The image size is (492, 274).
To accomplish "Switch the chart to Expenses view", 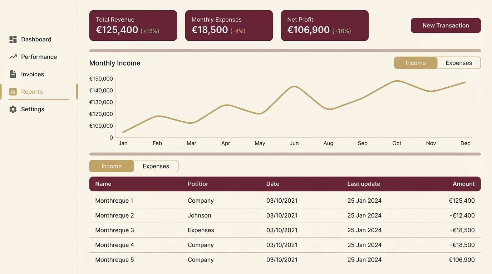I will (459, 62).
